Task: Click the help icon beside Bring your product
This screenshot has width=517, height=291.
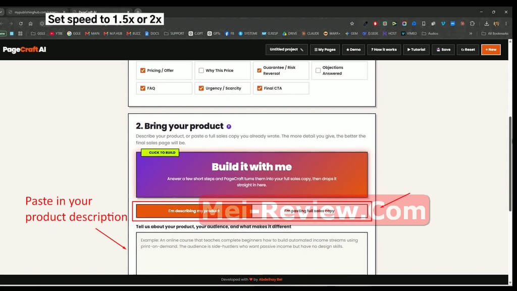Action: [229, 126]
